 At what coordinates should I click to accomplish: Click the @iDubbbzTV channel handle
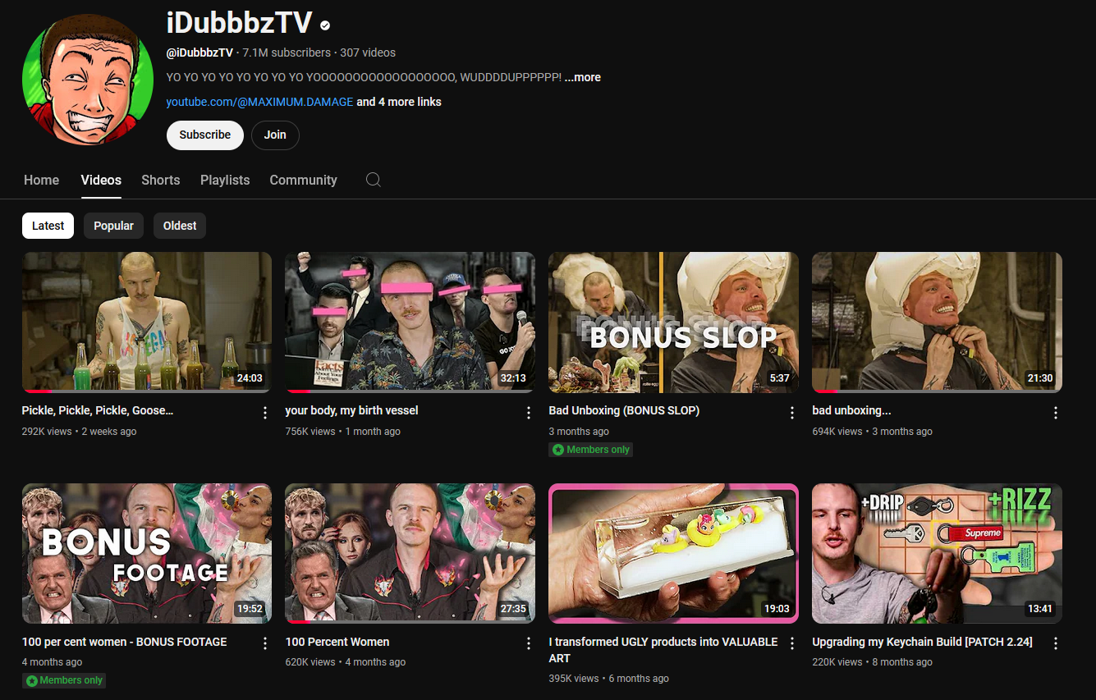tap(199, 53)
